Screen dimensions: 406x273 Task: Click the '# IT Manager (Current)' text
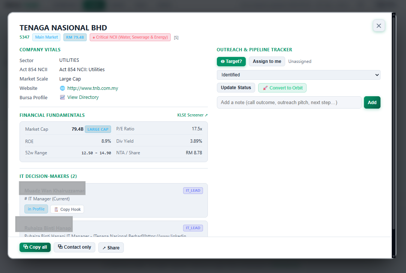tap(47, 199)
